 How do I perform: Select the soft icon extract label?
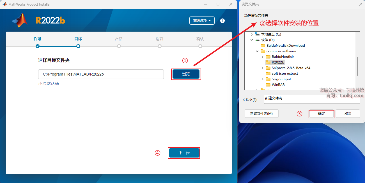[x=285, y=74]
